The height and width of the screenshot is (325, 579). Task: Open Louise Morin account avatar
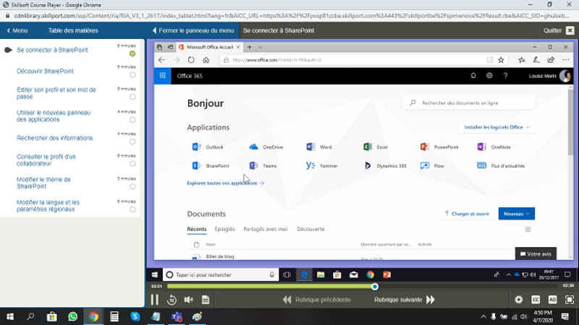coord(565,76)
